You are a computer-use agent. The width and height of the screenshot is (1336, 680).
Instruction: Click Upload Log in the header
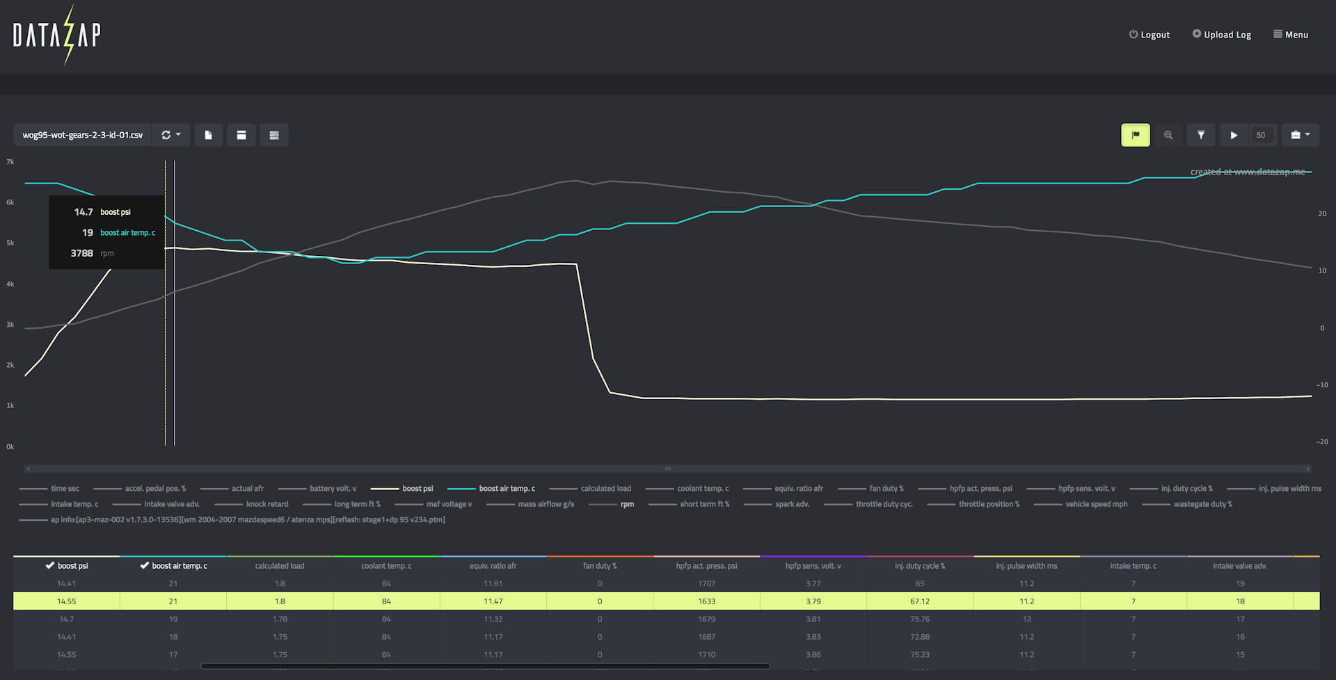coord(1222,35)
